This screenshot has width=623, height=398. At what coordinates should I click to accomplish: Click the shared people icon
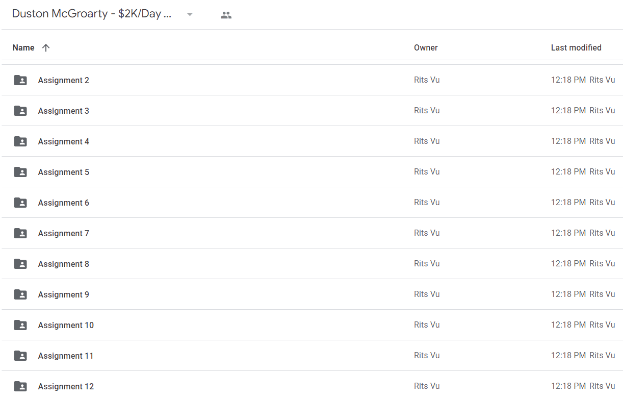pos(226,15)
